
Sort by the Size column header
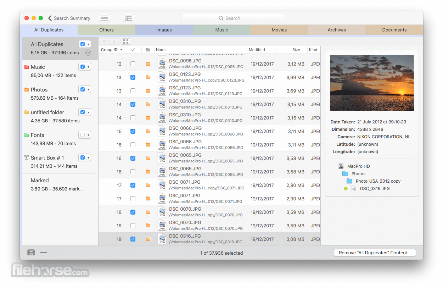(292, 50)
